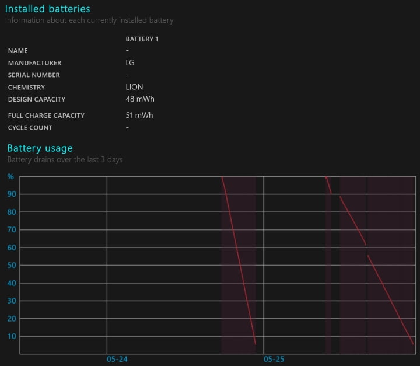Image resolution: width=420 pixels, height=366 pixels.
Task: Click the Installed batteries heading
Action: 48,9
